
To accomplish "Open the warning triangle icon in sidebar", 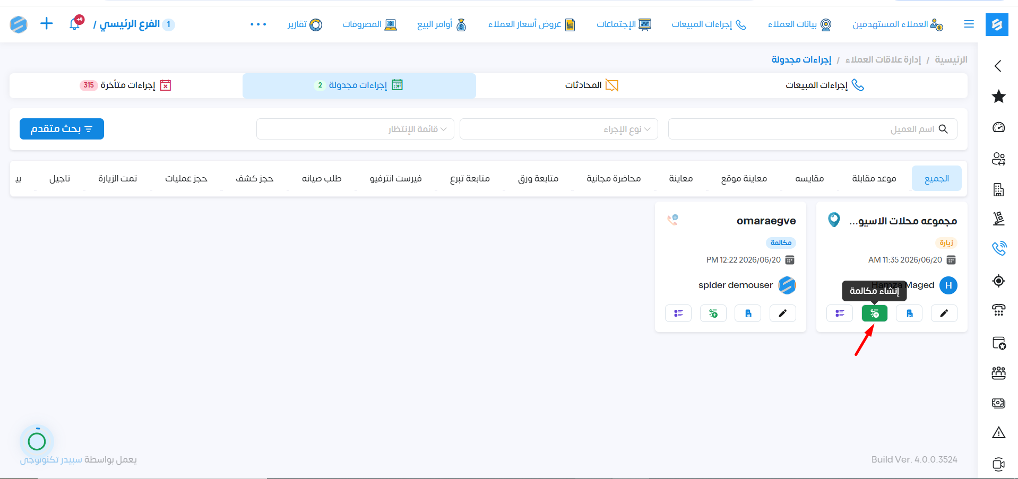I will coord(998,433).
